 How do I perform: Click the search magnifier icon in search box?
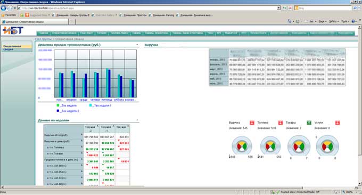click(x=355, y=8)
